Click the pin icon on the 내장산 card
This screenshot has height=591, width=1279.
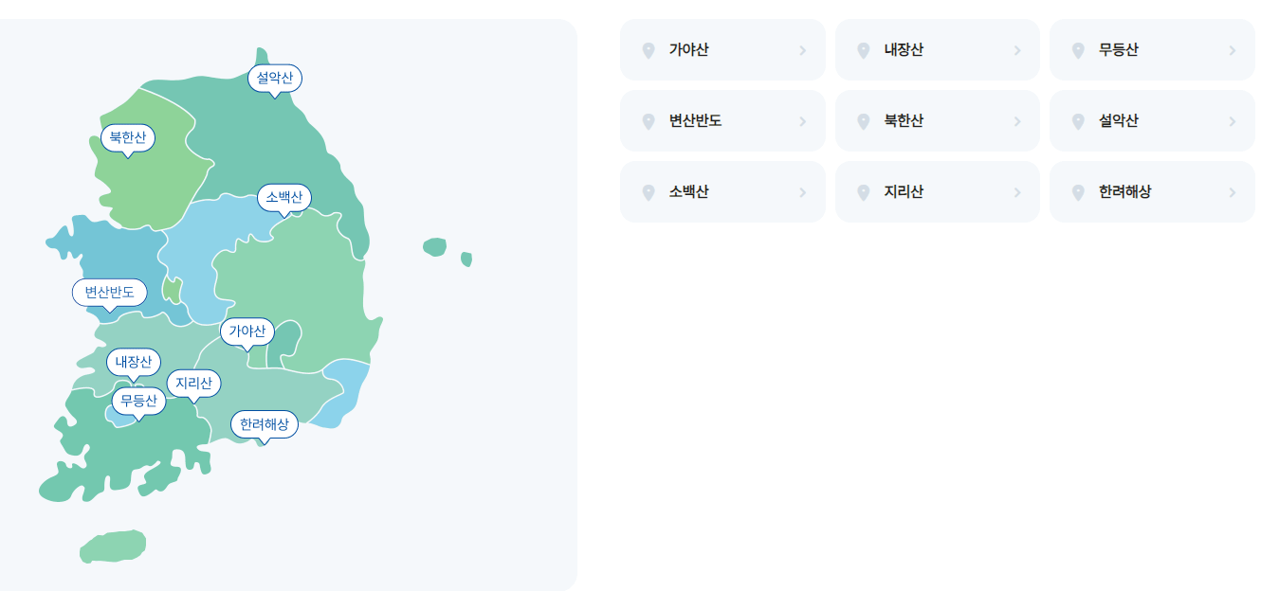click(x=864, y=49)
